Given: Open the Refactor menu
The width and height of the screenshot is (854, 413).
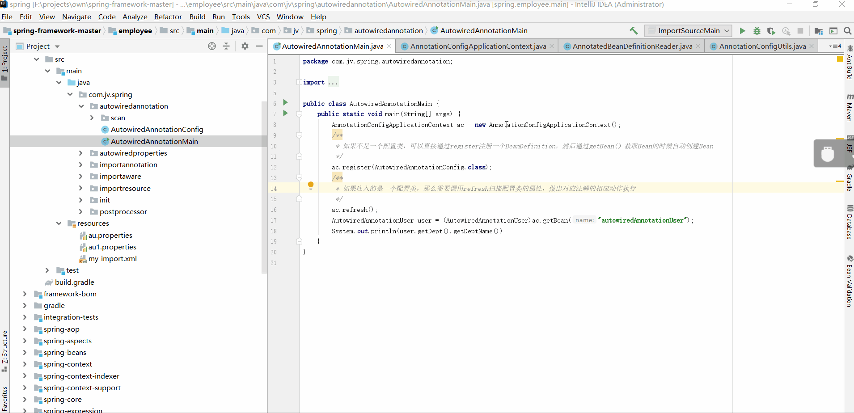Looking at the screenshot, I should tap(168, 17).
